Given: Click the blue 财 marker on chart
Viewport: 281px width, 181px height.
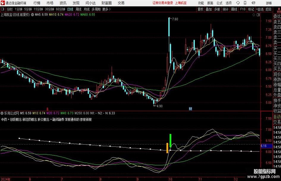Looking at the screenshot, I should [190, 109].
